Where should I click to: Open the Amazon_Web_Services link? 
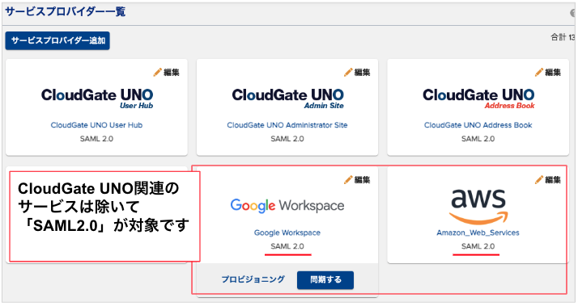(478, 233)
